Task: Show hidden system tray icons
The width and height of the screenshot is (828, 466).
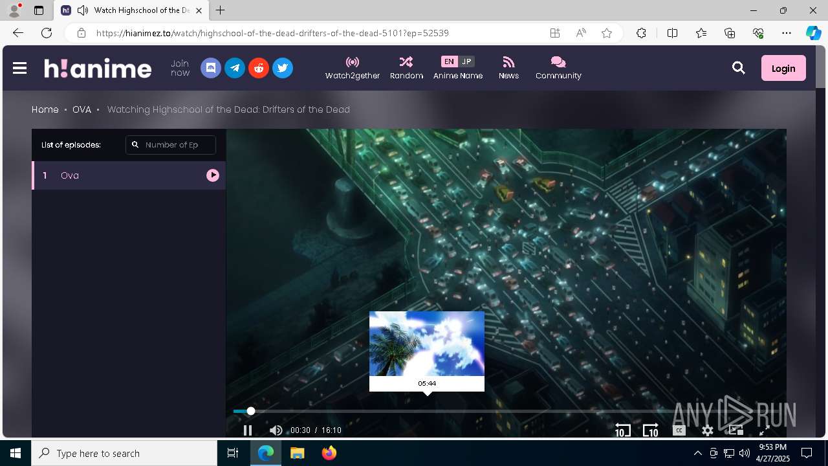Action: pyautogui.click(x=697, y=453)
